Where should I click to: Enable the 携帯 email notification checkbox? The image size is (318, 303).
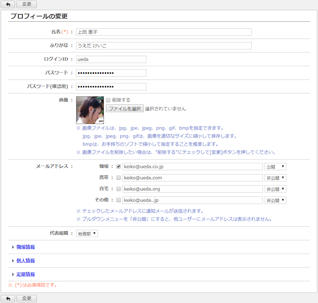119,178
